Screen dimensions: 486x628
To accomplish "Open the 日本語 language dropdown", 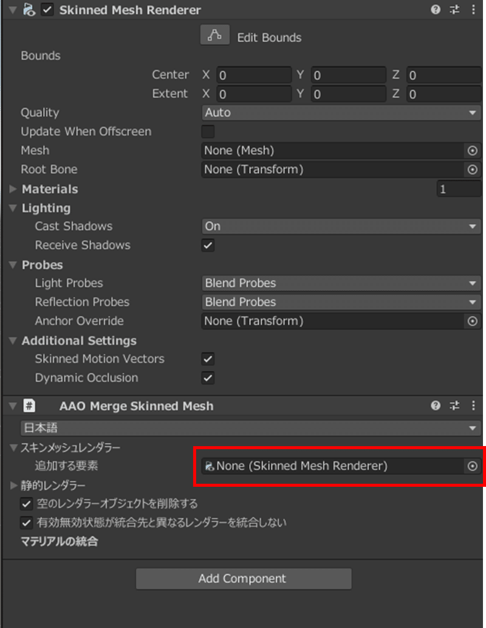I will pyautogui.click(x=250, y=428).
